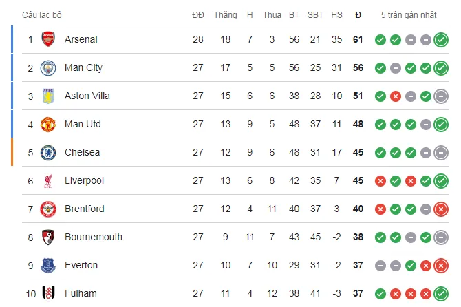Open the Arsenal team name link
Image resolution: width=461 pixels, height=307 pixels.
coord(81,40)
